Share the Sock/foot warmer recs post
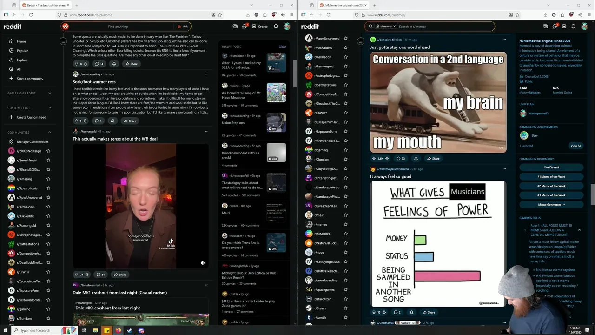The image size is (595, 335). pyautogui.click(x=130, y=121)
